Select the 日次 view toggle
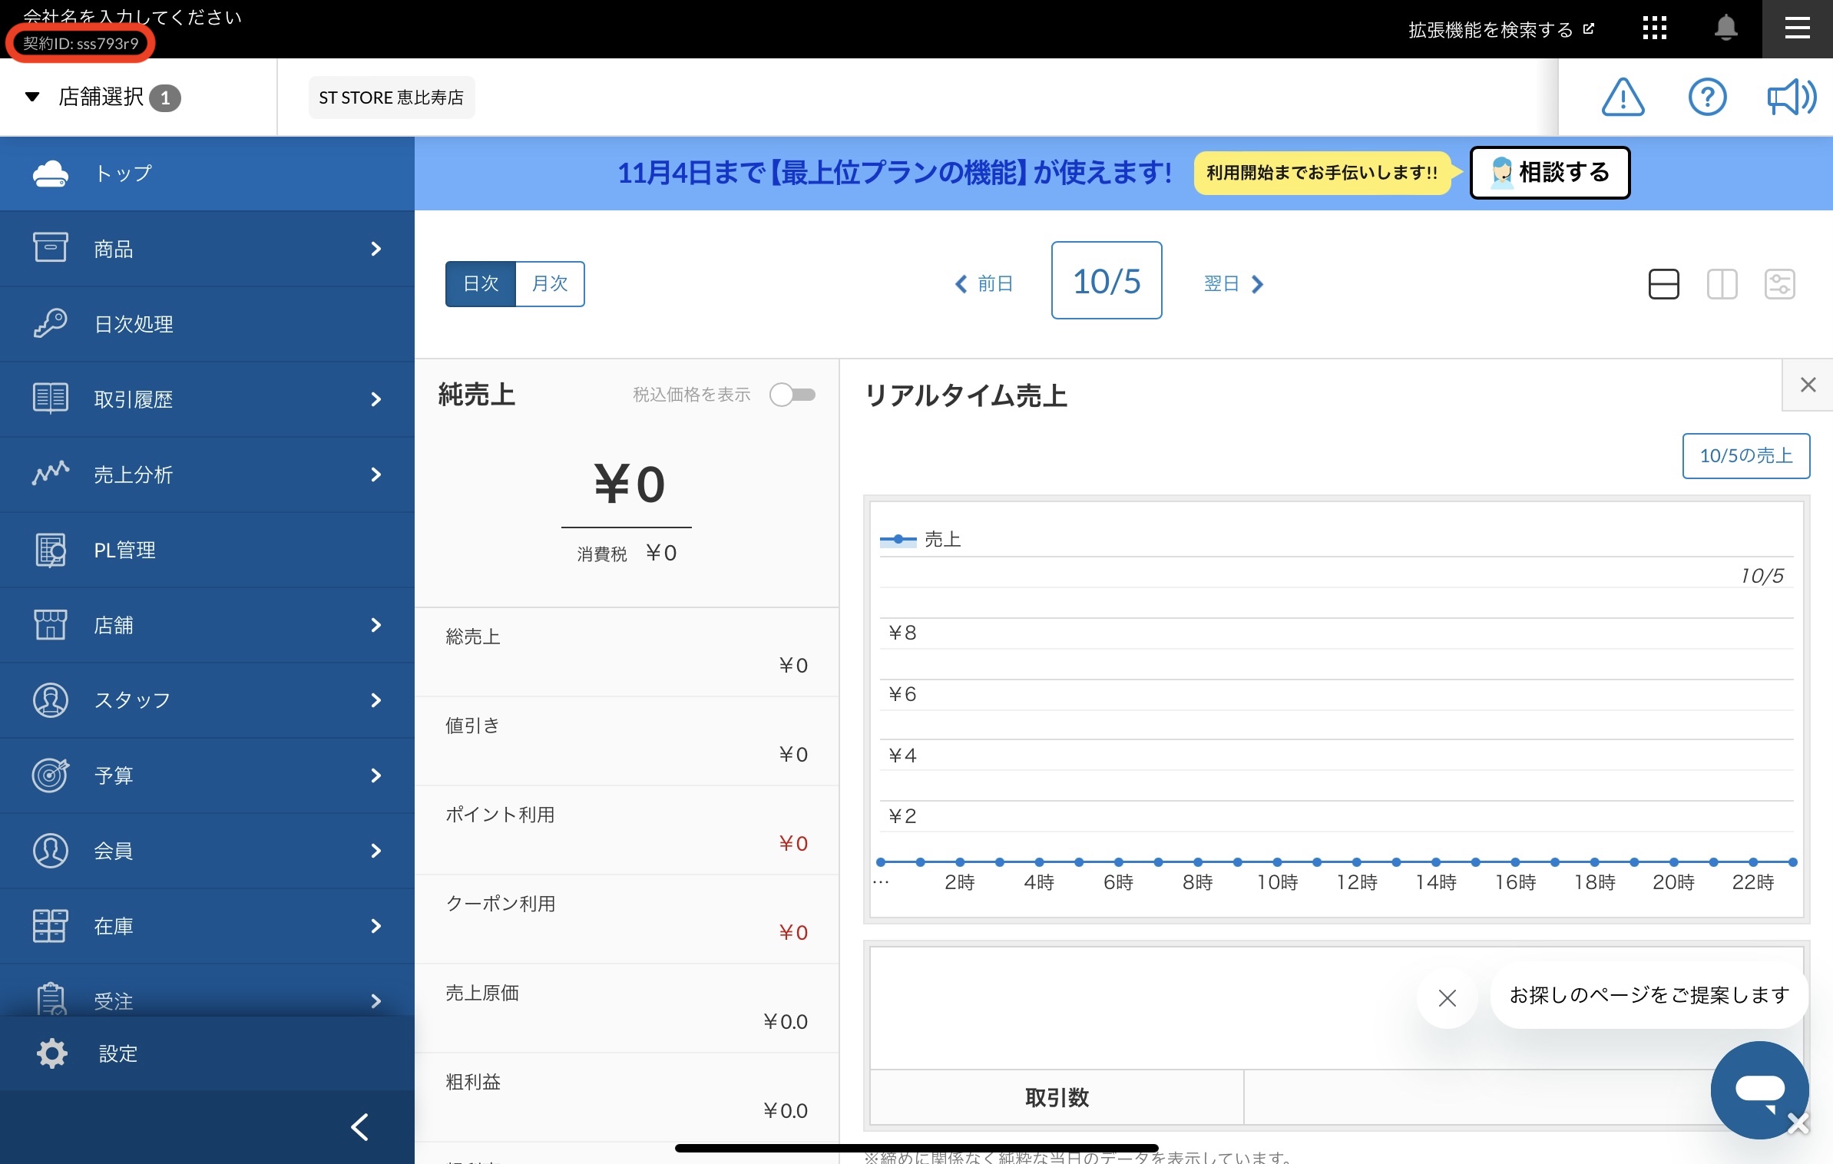 481,284
